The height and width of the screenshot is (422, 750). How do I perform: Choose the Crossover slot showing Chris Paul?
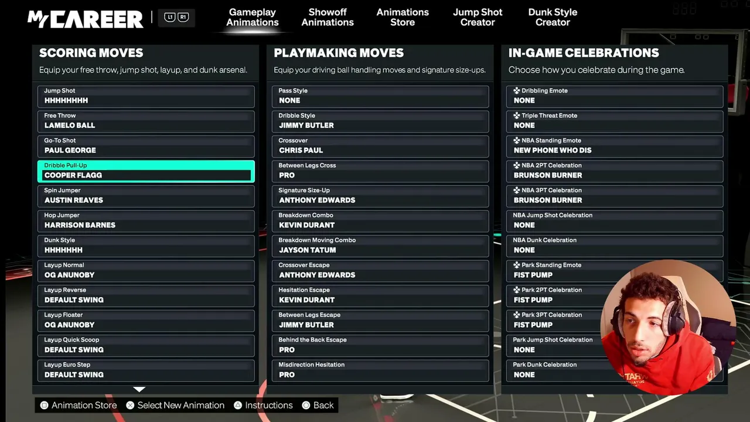(x=380, y=147)
